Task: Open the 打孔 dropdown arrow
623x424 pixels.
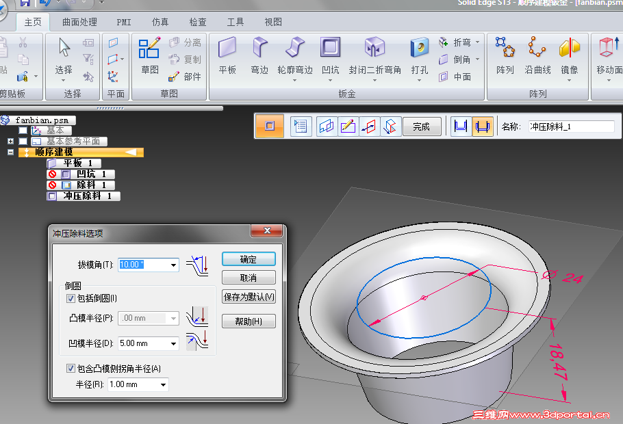Action: pyautogui.click(x=420, y=81)
